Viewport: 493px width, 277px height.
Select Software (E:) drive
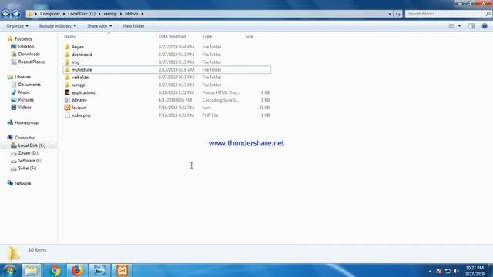(30, 161)
